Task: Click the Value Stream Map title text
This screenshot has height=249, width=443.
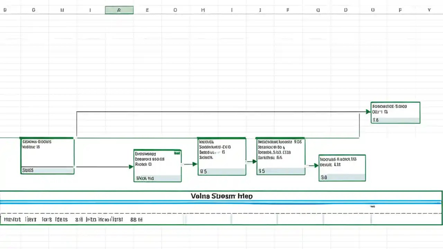Action: coord(221,196)
